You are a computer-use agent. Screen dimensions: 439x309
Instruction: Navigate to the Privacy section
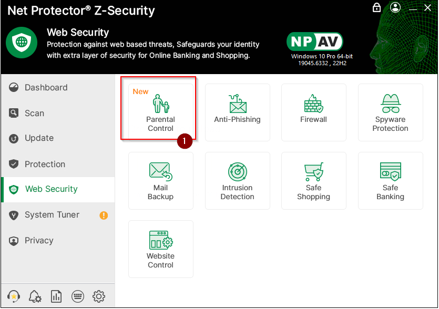coord(39,241)
